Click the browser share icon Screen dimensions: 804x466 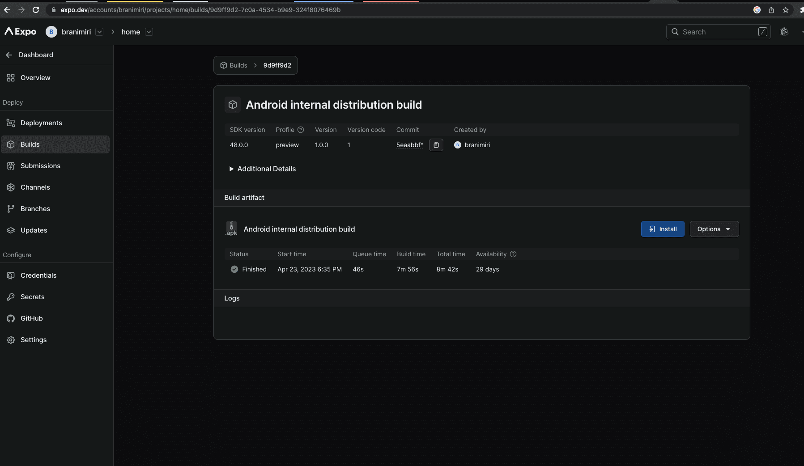tap(771, 10)
